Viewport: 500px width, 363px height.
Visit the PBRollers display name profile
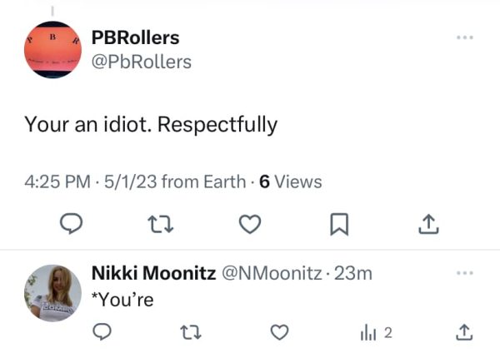[134, 37]
